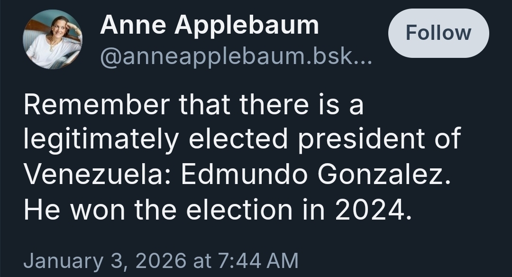Click the surname "Applebaum" in the header
This screenshot has width=512, height=277.
tap(247, 25)
